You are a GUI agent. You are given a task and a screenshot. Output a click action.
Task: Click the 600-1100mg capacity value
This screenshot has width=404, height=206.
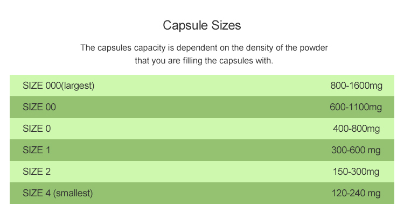pos(356,107)
